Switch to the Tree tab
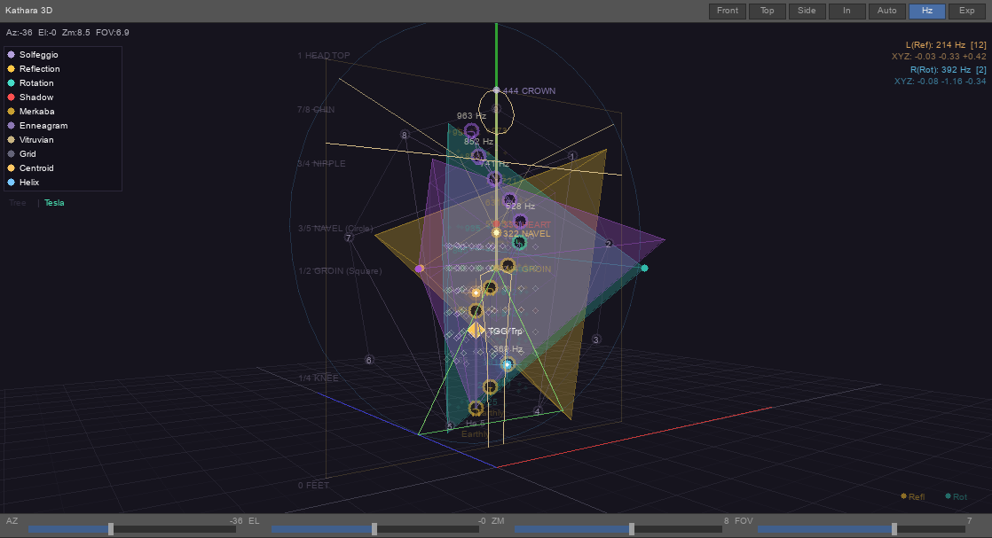Image resolution: width=992 pixels, height=538 pixels. click(16, 202)
